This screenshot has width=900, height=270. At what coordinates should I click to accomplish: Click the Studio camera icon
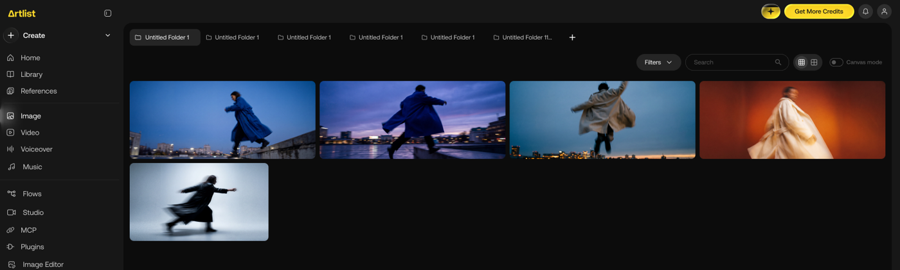pos(11,212)
